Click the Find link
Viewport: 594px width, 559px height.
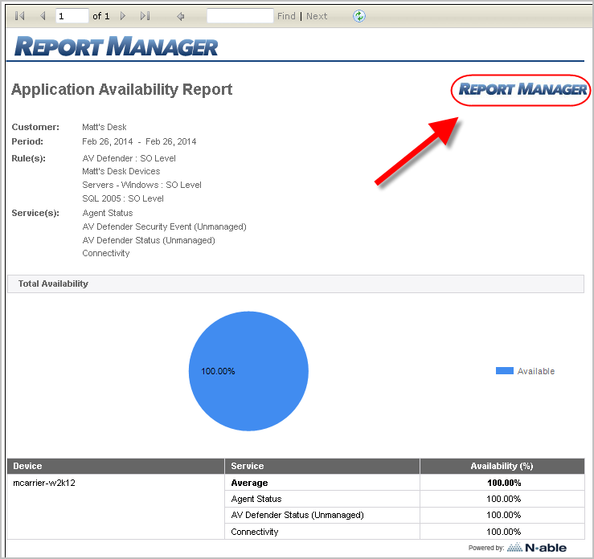point(286,16)
